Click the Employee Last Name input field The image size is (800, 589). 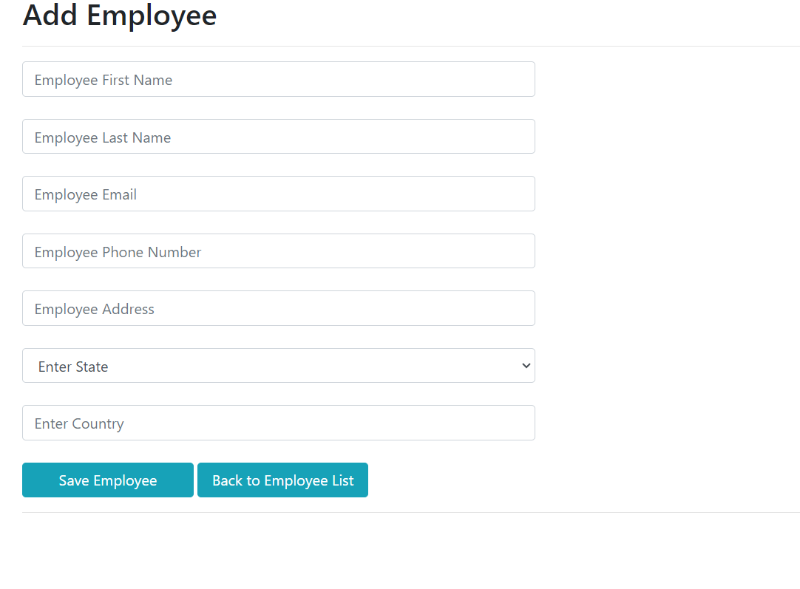coord(279,136)
